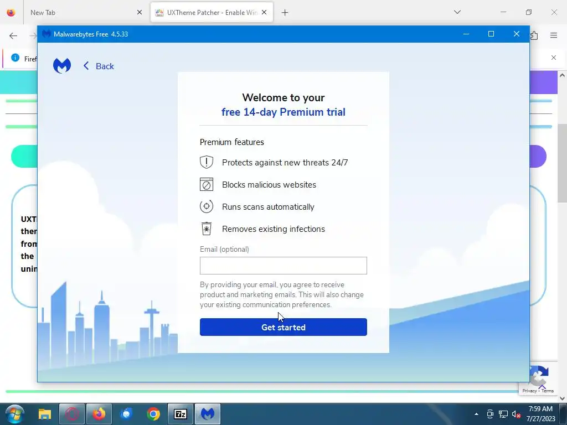Click the page scrollbar up arrow
The width and height of the screenshot is (567, 425).
562,75
